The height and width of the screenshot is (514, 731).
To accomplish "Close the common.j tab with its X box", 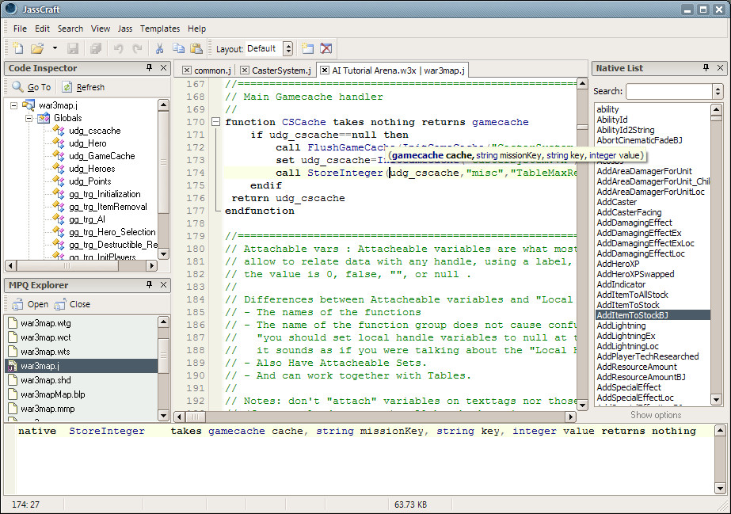I will coord(187,70).
